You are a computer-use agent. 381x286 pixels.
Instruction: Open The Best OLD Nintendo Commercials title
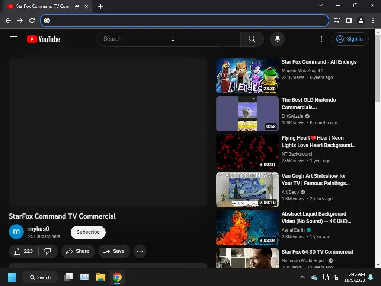point(308,104)
